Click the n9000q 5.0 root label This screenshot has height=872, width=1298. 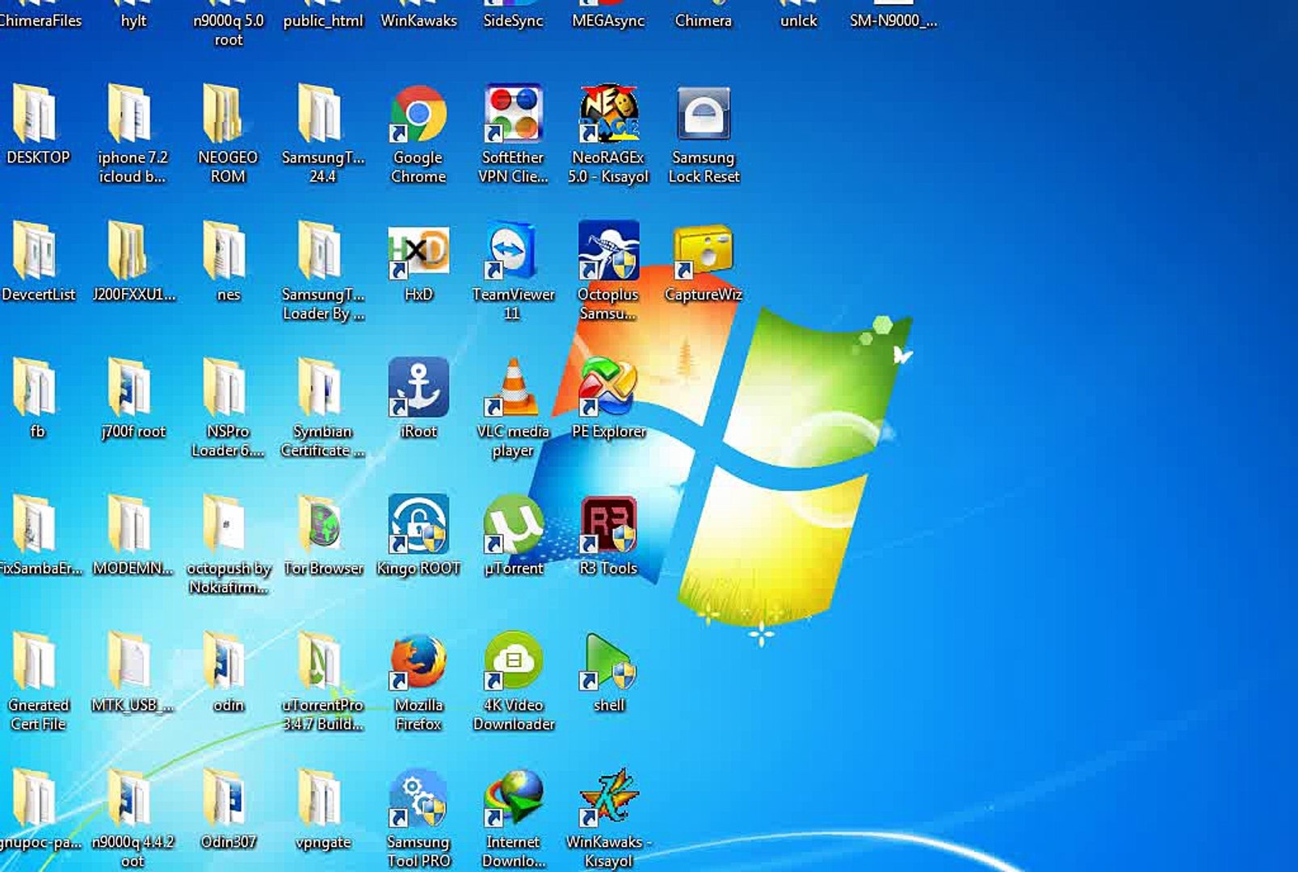[x=229, y=30]
